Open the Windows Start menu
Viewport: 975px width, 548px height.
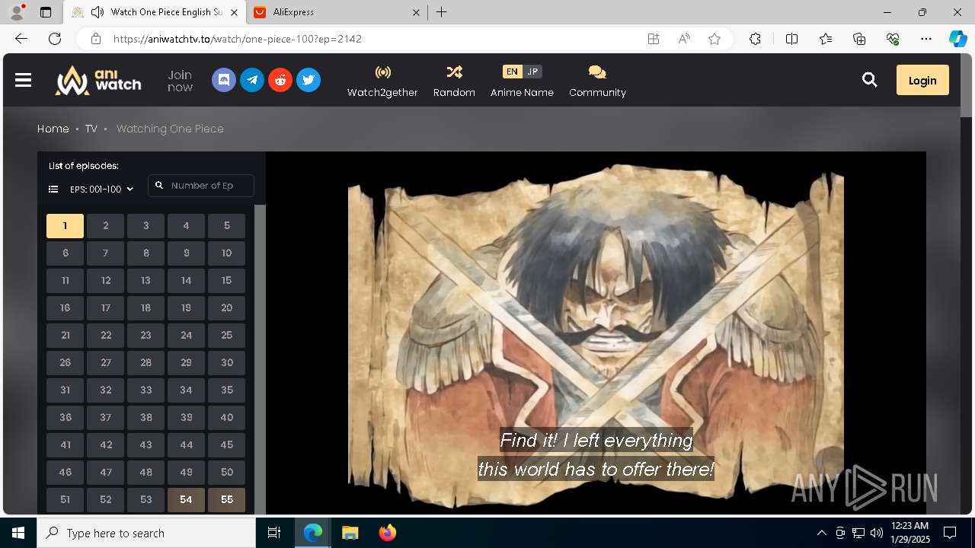point(18,533)
